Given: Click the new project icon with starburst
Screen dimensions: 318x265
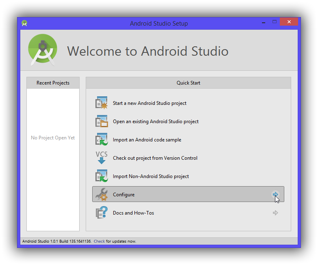Looking at the screenshot, I should 102,103.
